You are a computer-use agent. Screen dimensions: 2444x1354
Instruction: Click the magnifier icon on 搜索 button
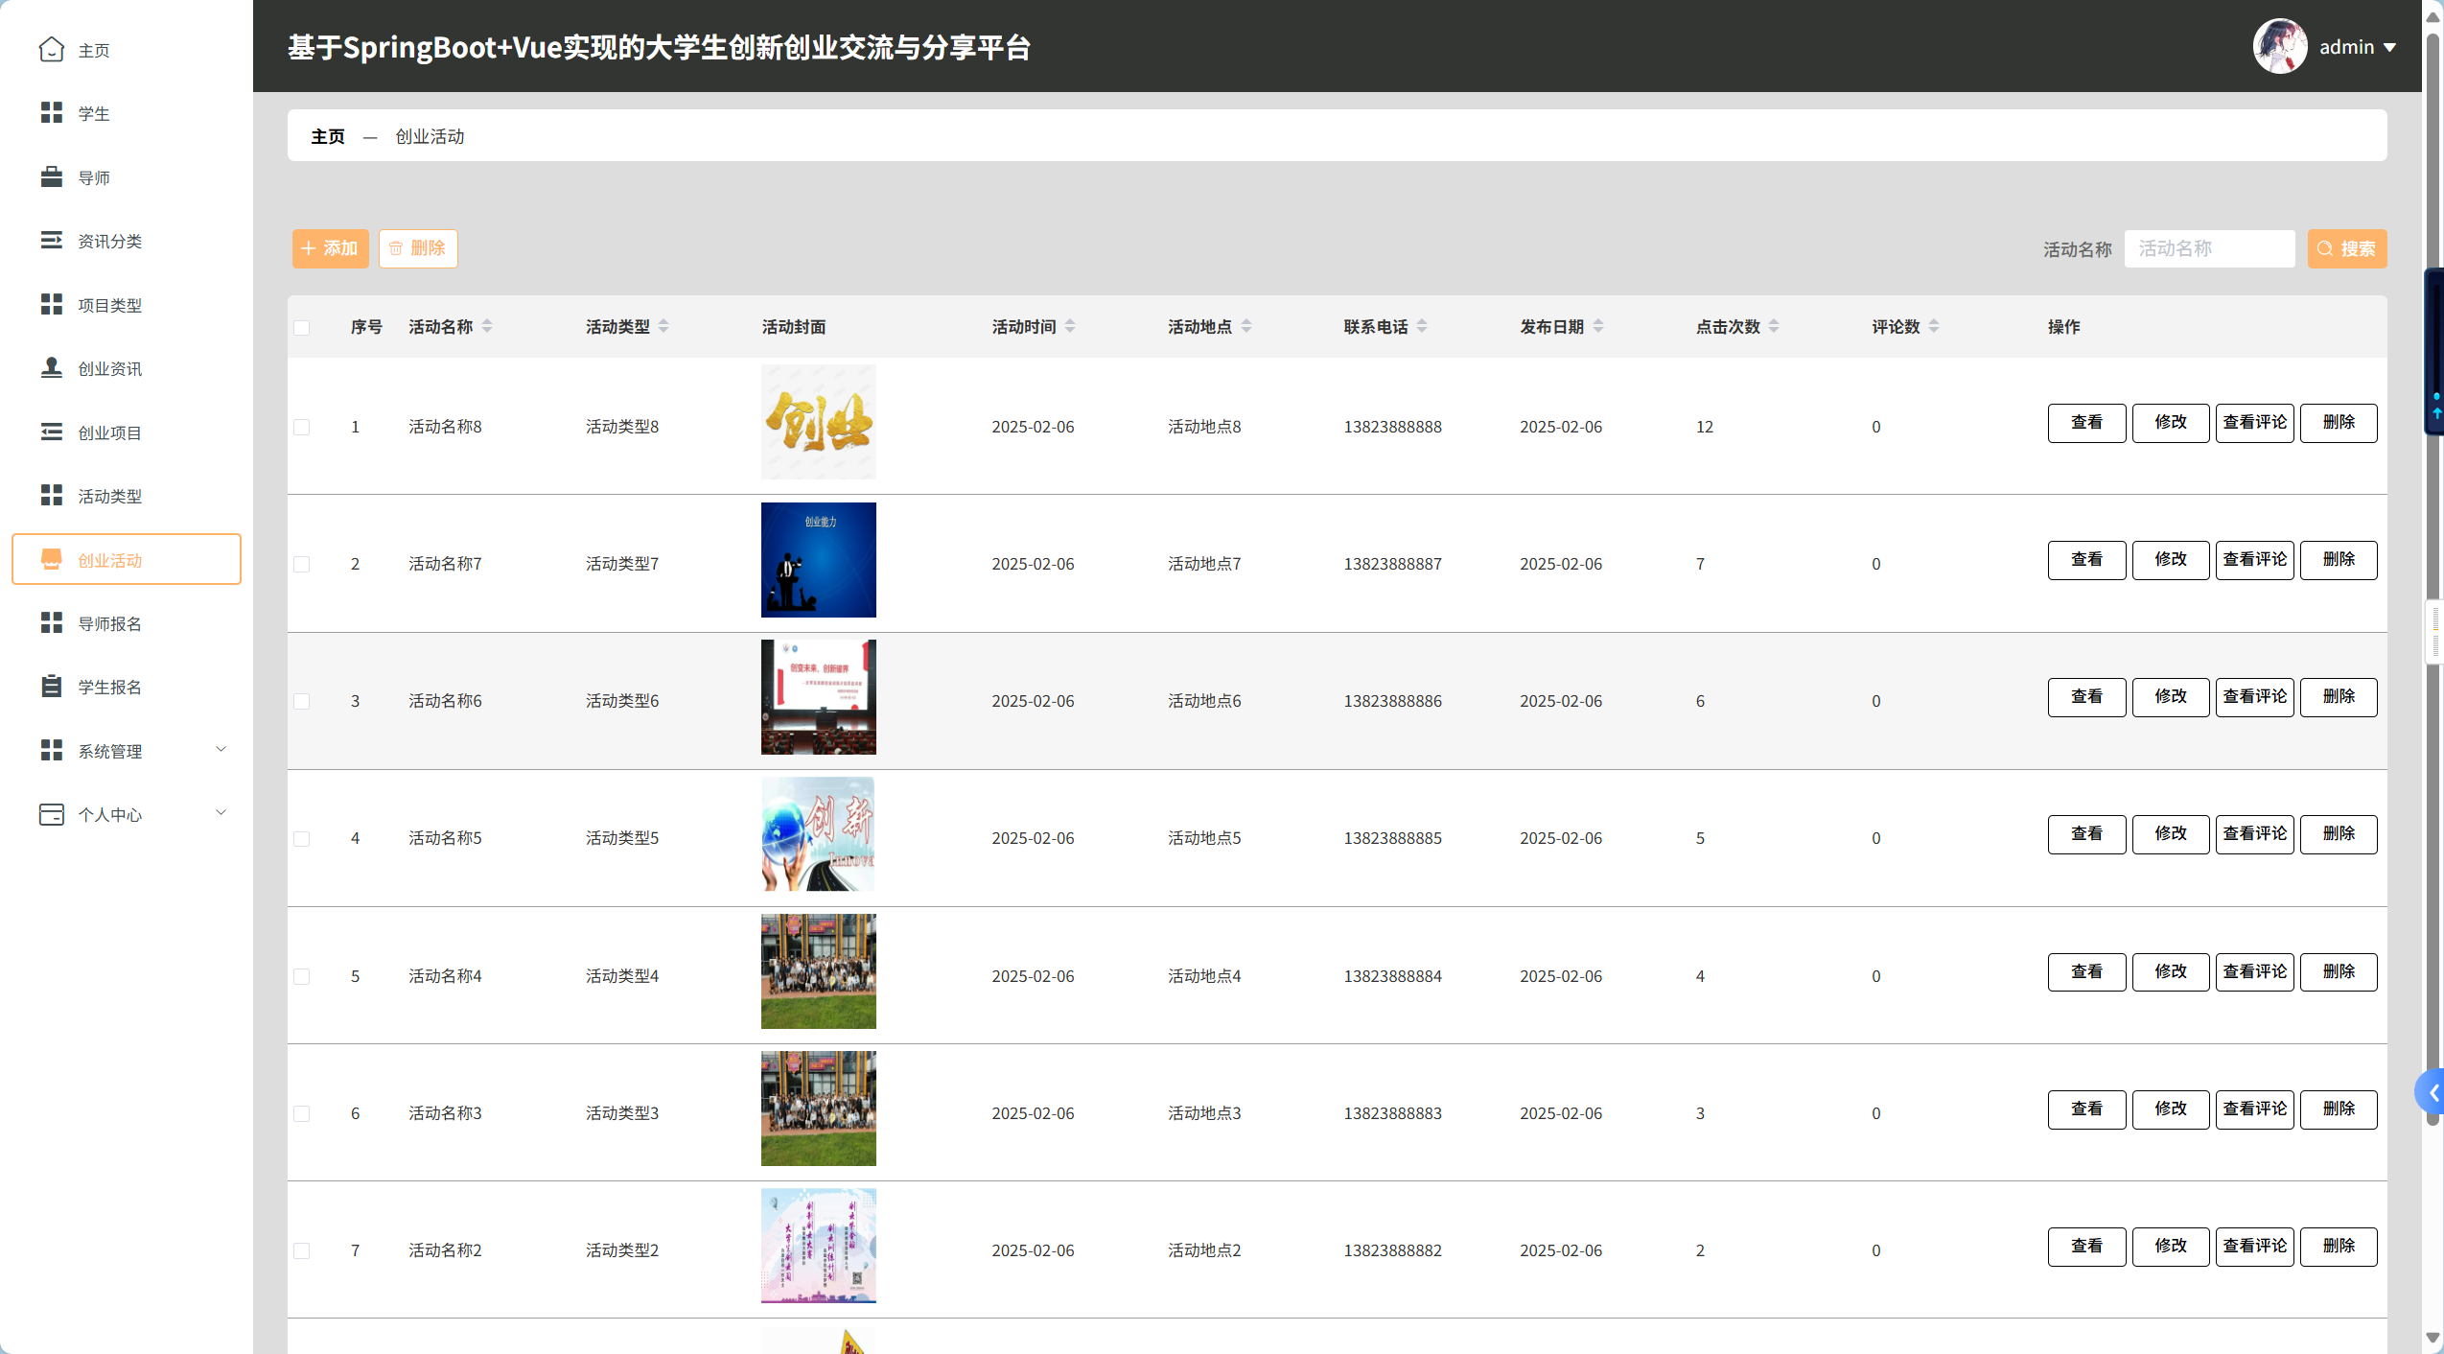coord(2325,248)
